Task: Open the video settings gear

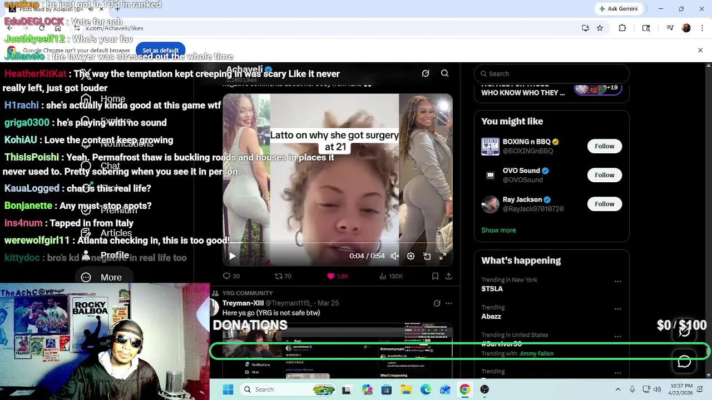Action: pos(411,256)
